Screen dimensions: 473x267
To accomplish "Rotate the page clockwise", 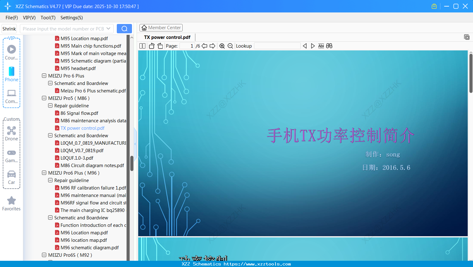I will pyautogui.click(x=160, y=46).
